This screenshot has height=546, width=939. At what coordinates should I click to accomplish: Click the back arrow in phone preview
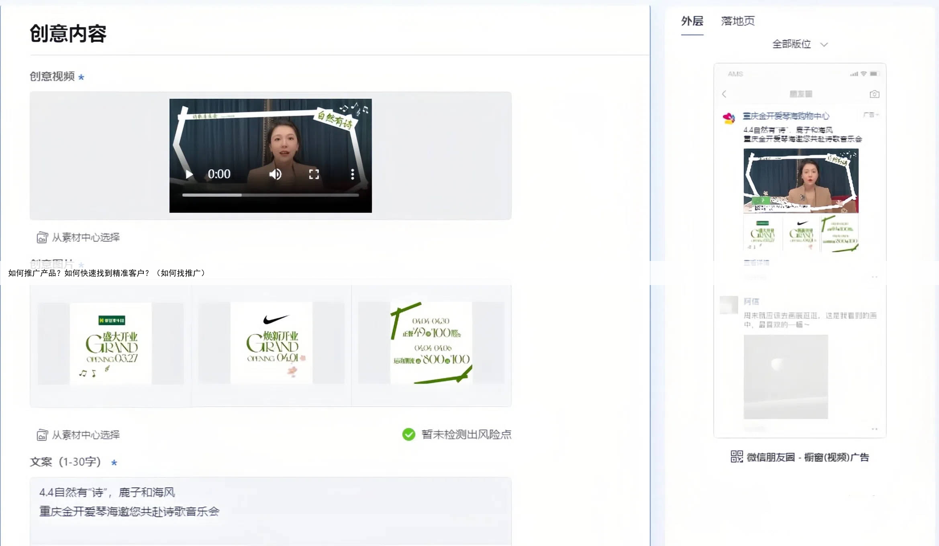(x=724, y=94)
